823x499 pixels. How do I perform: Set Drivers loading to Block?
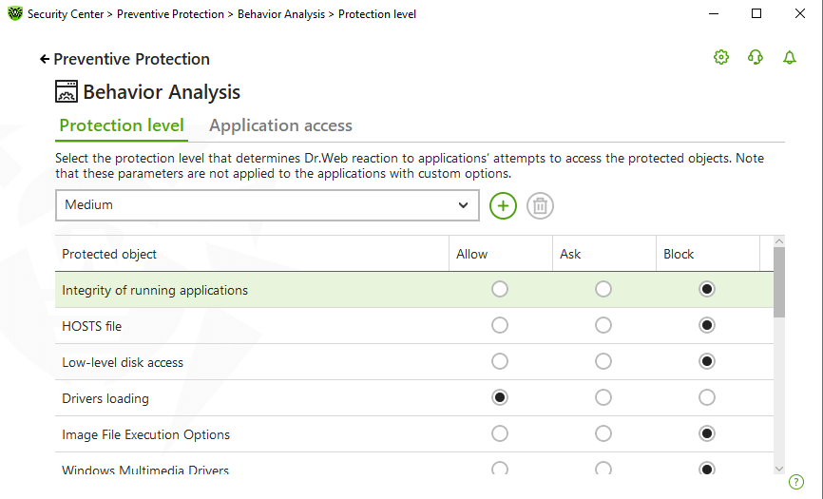point(707,397)
